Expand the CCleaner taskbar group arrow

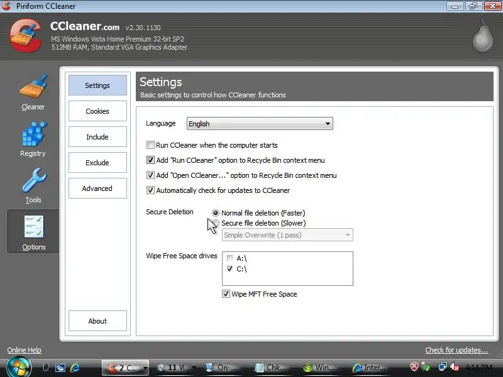(145, 368)
